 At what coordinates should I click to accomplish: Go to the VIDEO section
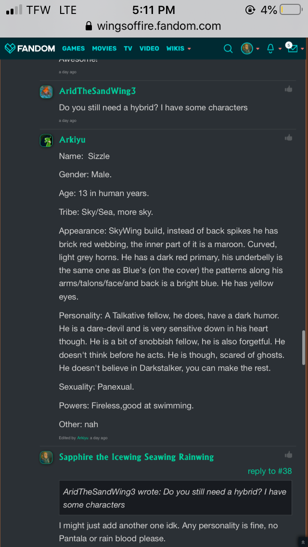click(x=149, y=49)
